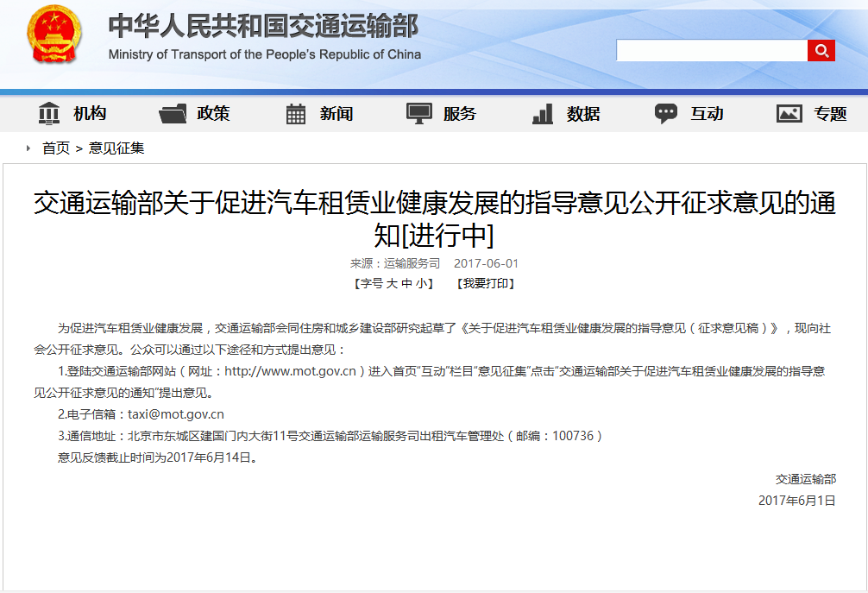
Task: Open 意见征集 breadcrumb link
Action: (116, 148)
